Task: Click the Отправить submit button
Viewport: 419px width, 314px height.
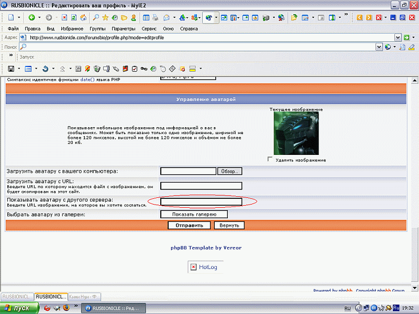Action: (189, 226)
